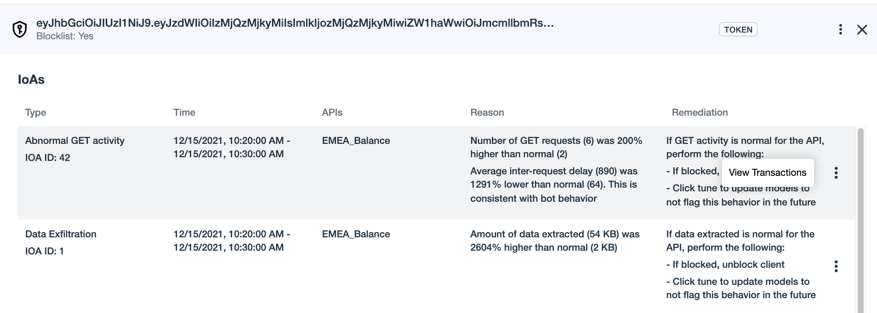
Task: Open row menu for Data Exfiltration
Action: [836, 266]
